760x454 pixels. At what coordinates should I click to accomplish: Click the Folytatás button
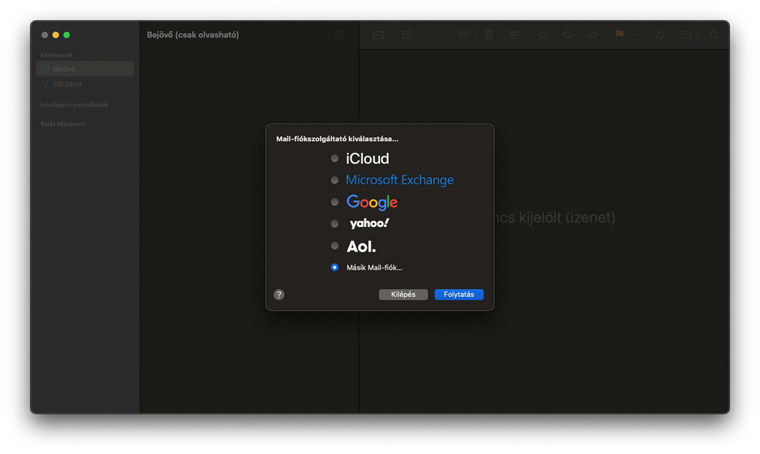(459, 294)
